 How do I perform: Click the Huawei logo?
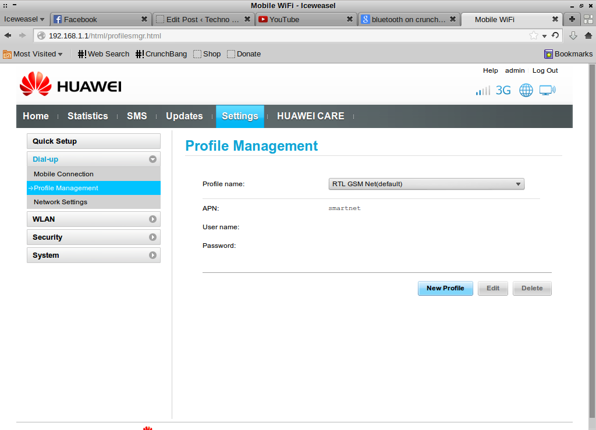[x=70, y=86]
